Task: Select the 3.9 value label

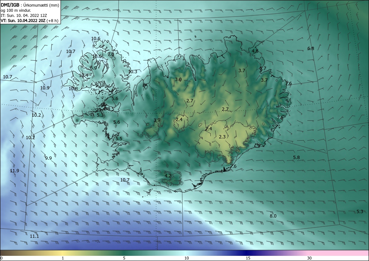Action: point(157,120)
